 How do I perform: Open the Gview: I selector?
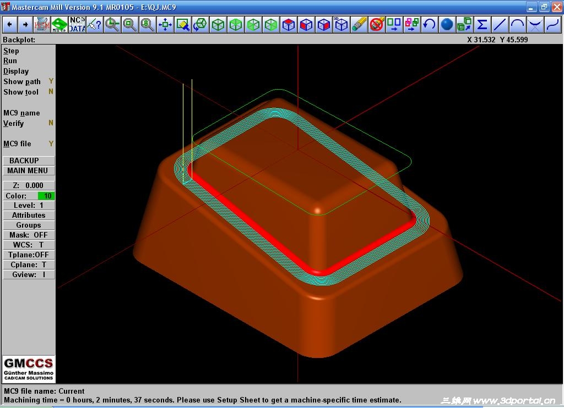click(29, 274)
